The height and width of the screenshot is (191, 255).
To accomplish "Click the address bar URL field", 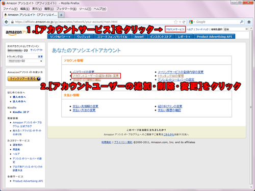I will pyautogui.click(x=93, y=22).
